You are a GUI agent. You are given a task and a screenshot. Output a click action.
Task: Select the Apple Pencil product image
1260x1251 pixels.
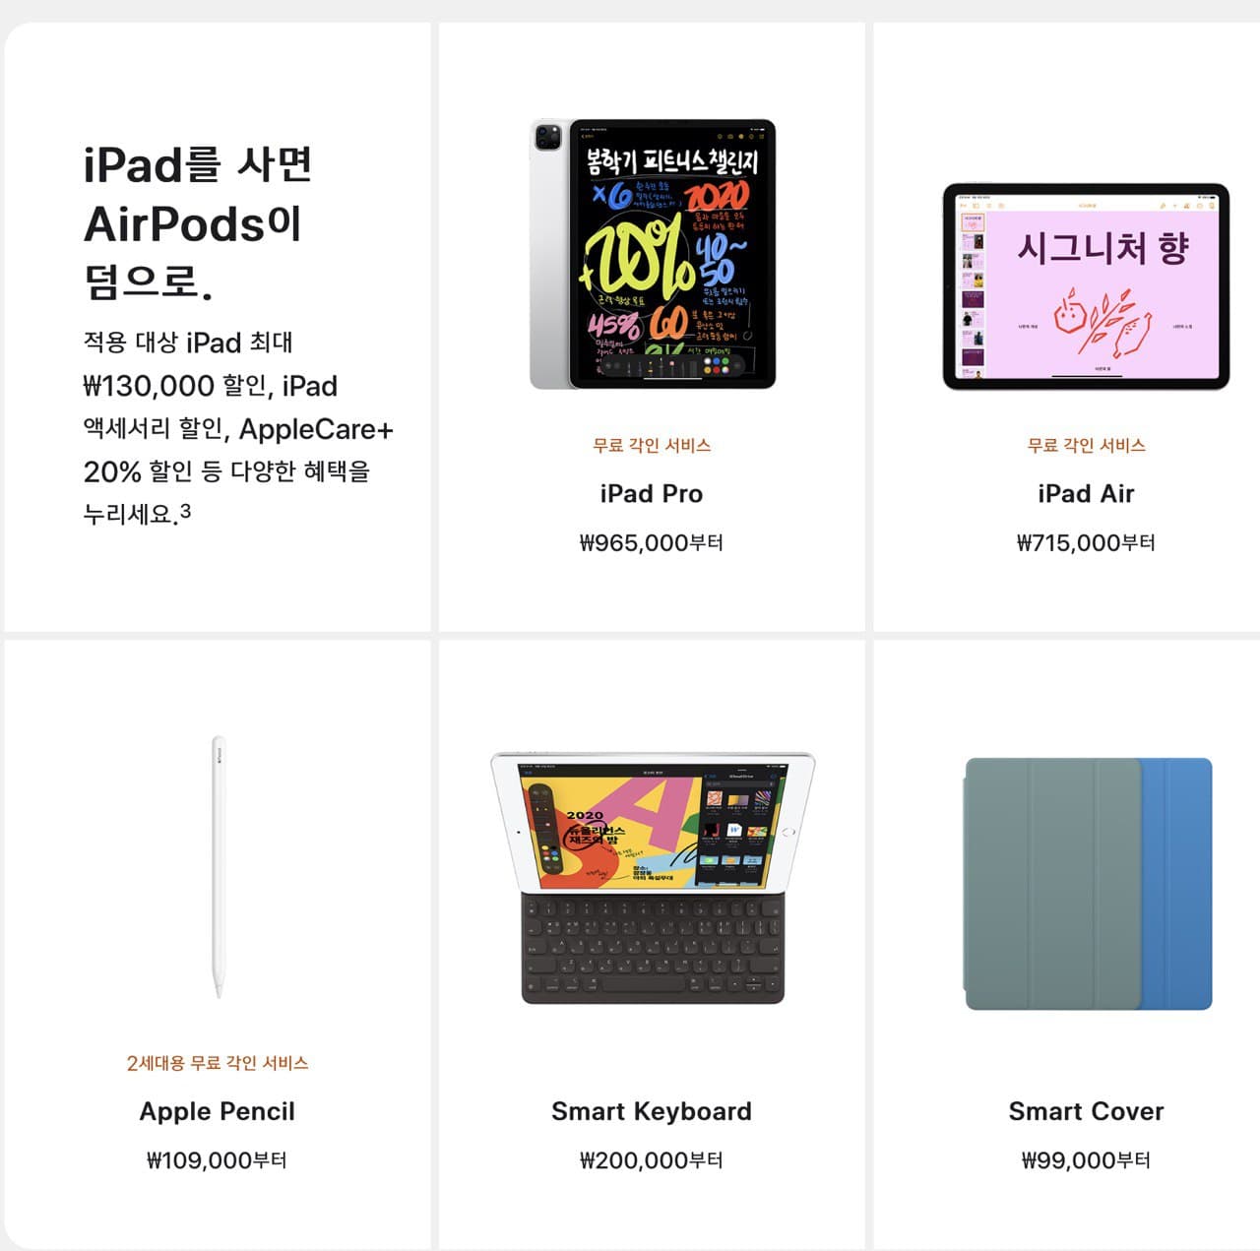[x=219, y=866]
